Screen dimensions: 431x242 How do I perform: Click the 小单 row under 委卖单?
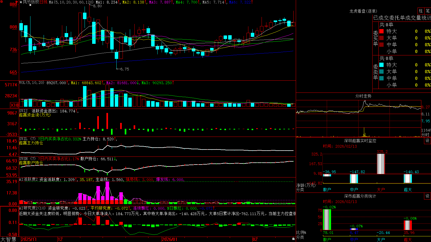tap(405, 85)
